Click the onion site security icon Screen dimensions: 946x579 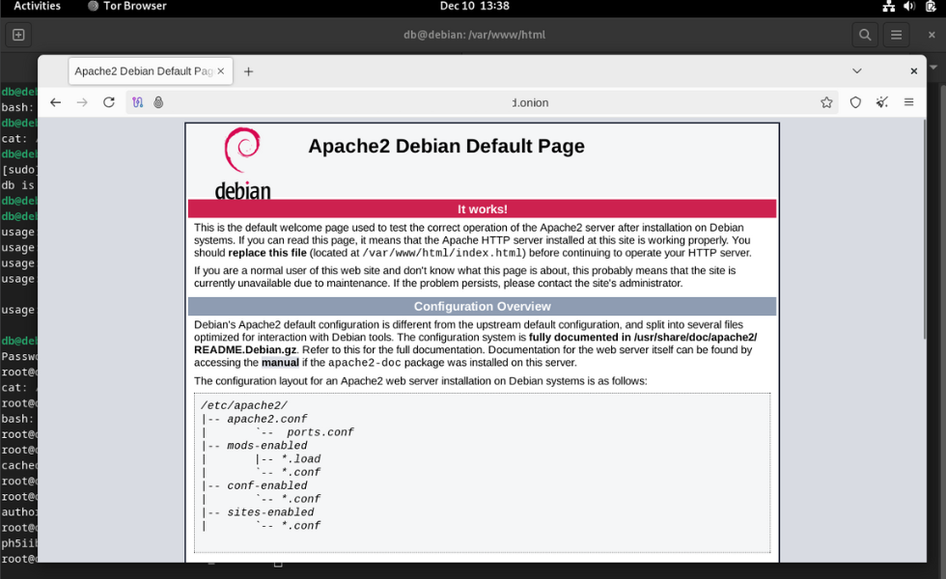[x=158, y=102]
